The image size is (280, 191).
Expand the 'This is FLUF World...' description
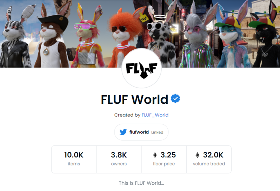pyautogui.click(x=141, y=183)
